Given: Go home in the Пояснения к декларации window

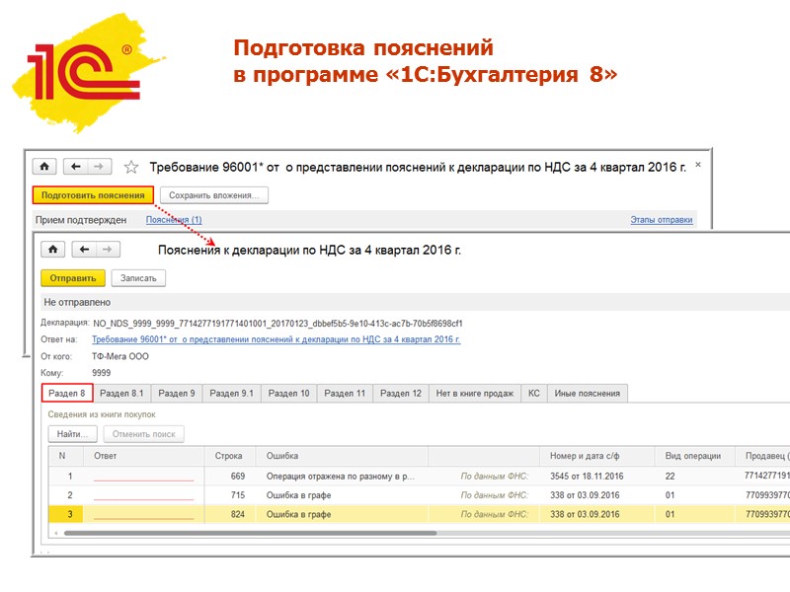Looking at the screenshot, I should [x=53, y=250].
